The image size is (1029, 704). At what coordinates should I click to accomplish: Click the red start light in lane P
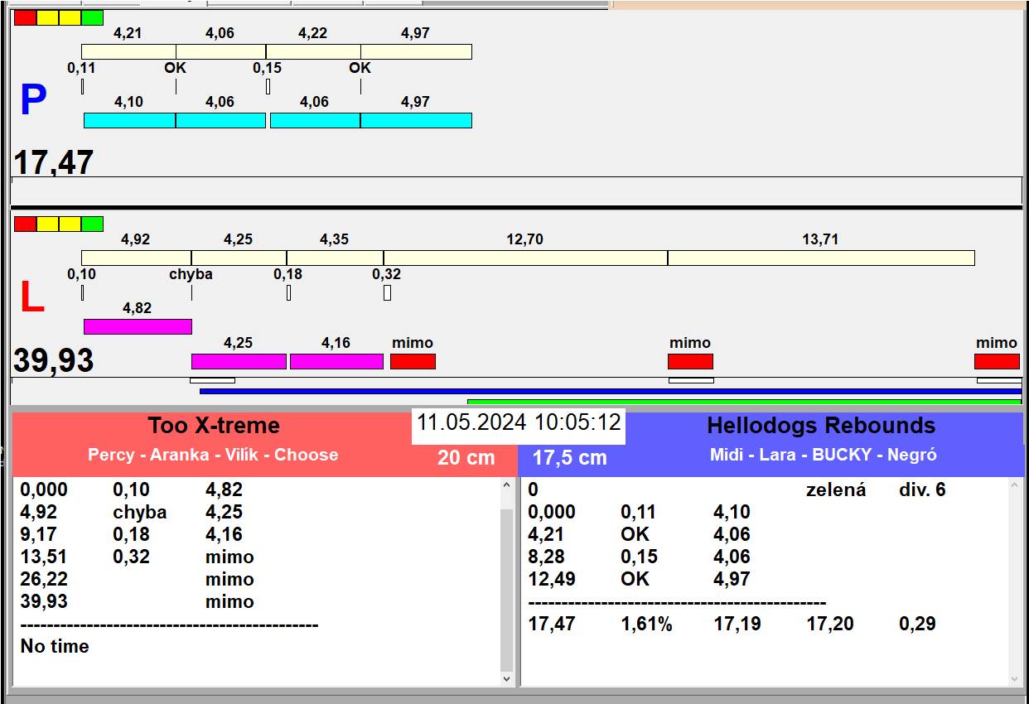(26, 17)
